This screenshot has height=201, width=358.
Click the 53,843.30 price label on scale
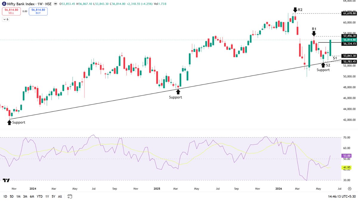350,56
